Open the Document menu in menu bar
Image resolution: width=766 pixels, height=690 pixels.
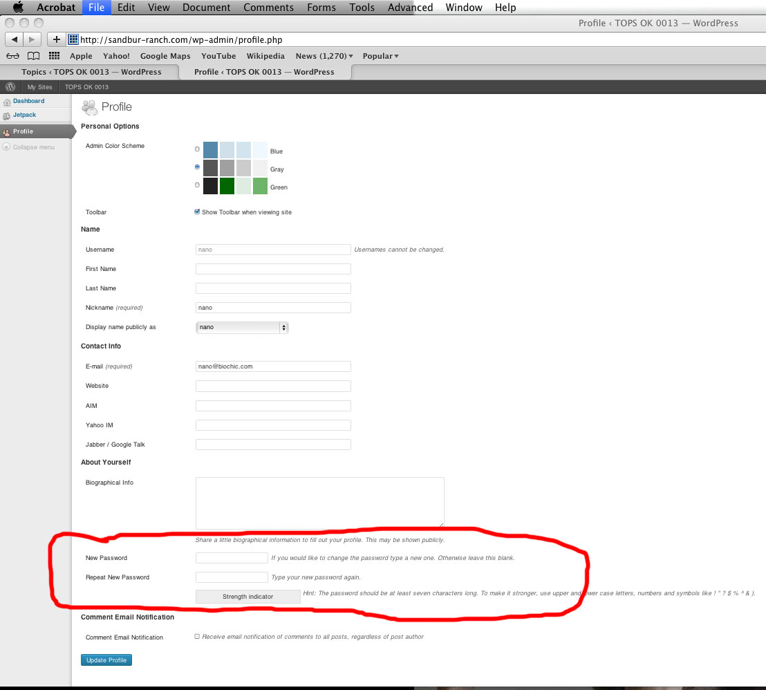coord(206,8)
